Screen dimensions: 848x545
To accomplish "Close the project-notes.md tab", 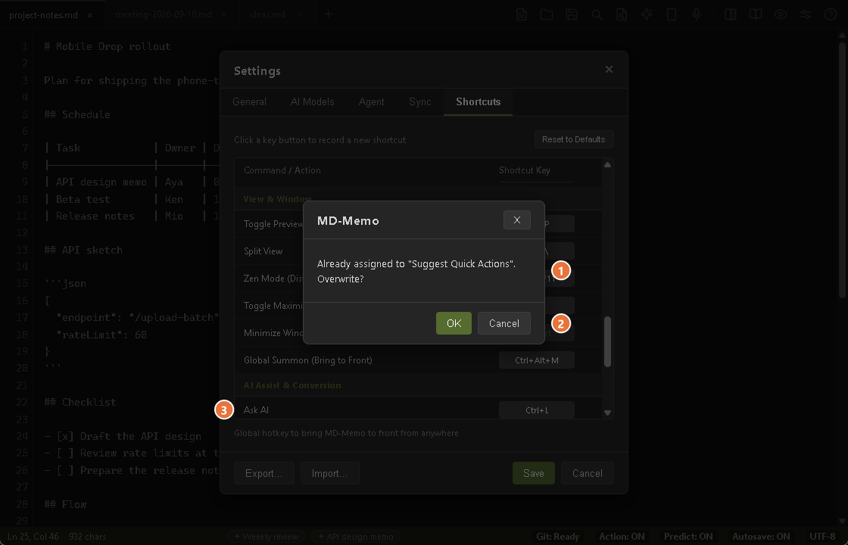I will click(x=90, y=15).
